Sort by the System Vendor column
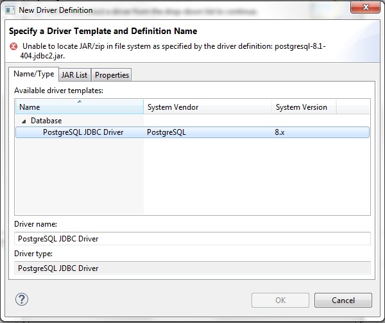 coord(207,107)
